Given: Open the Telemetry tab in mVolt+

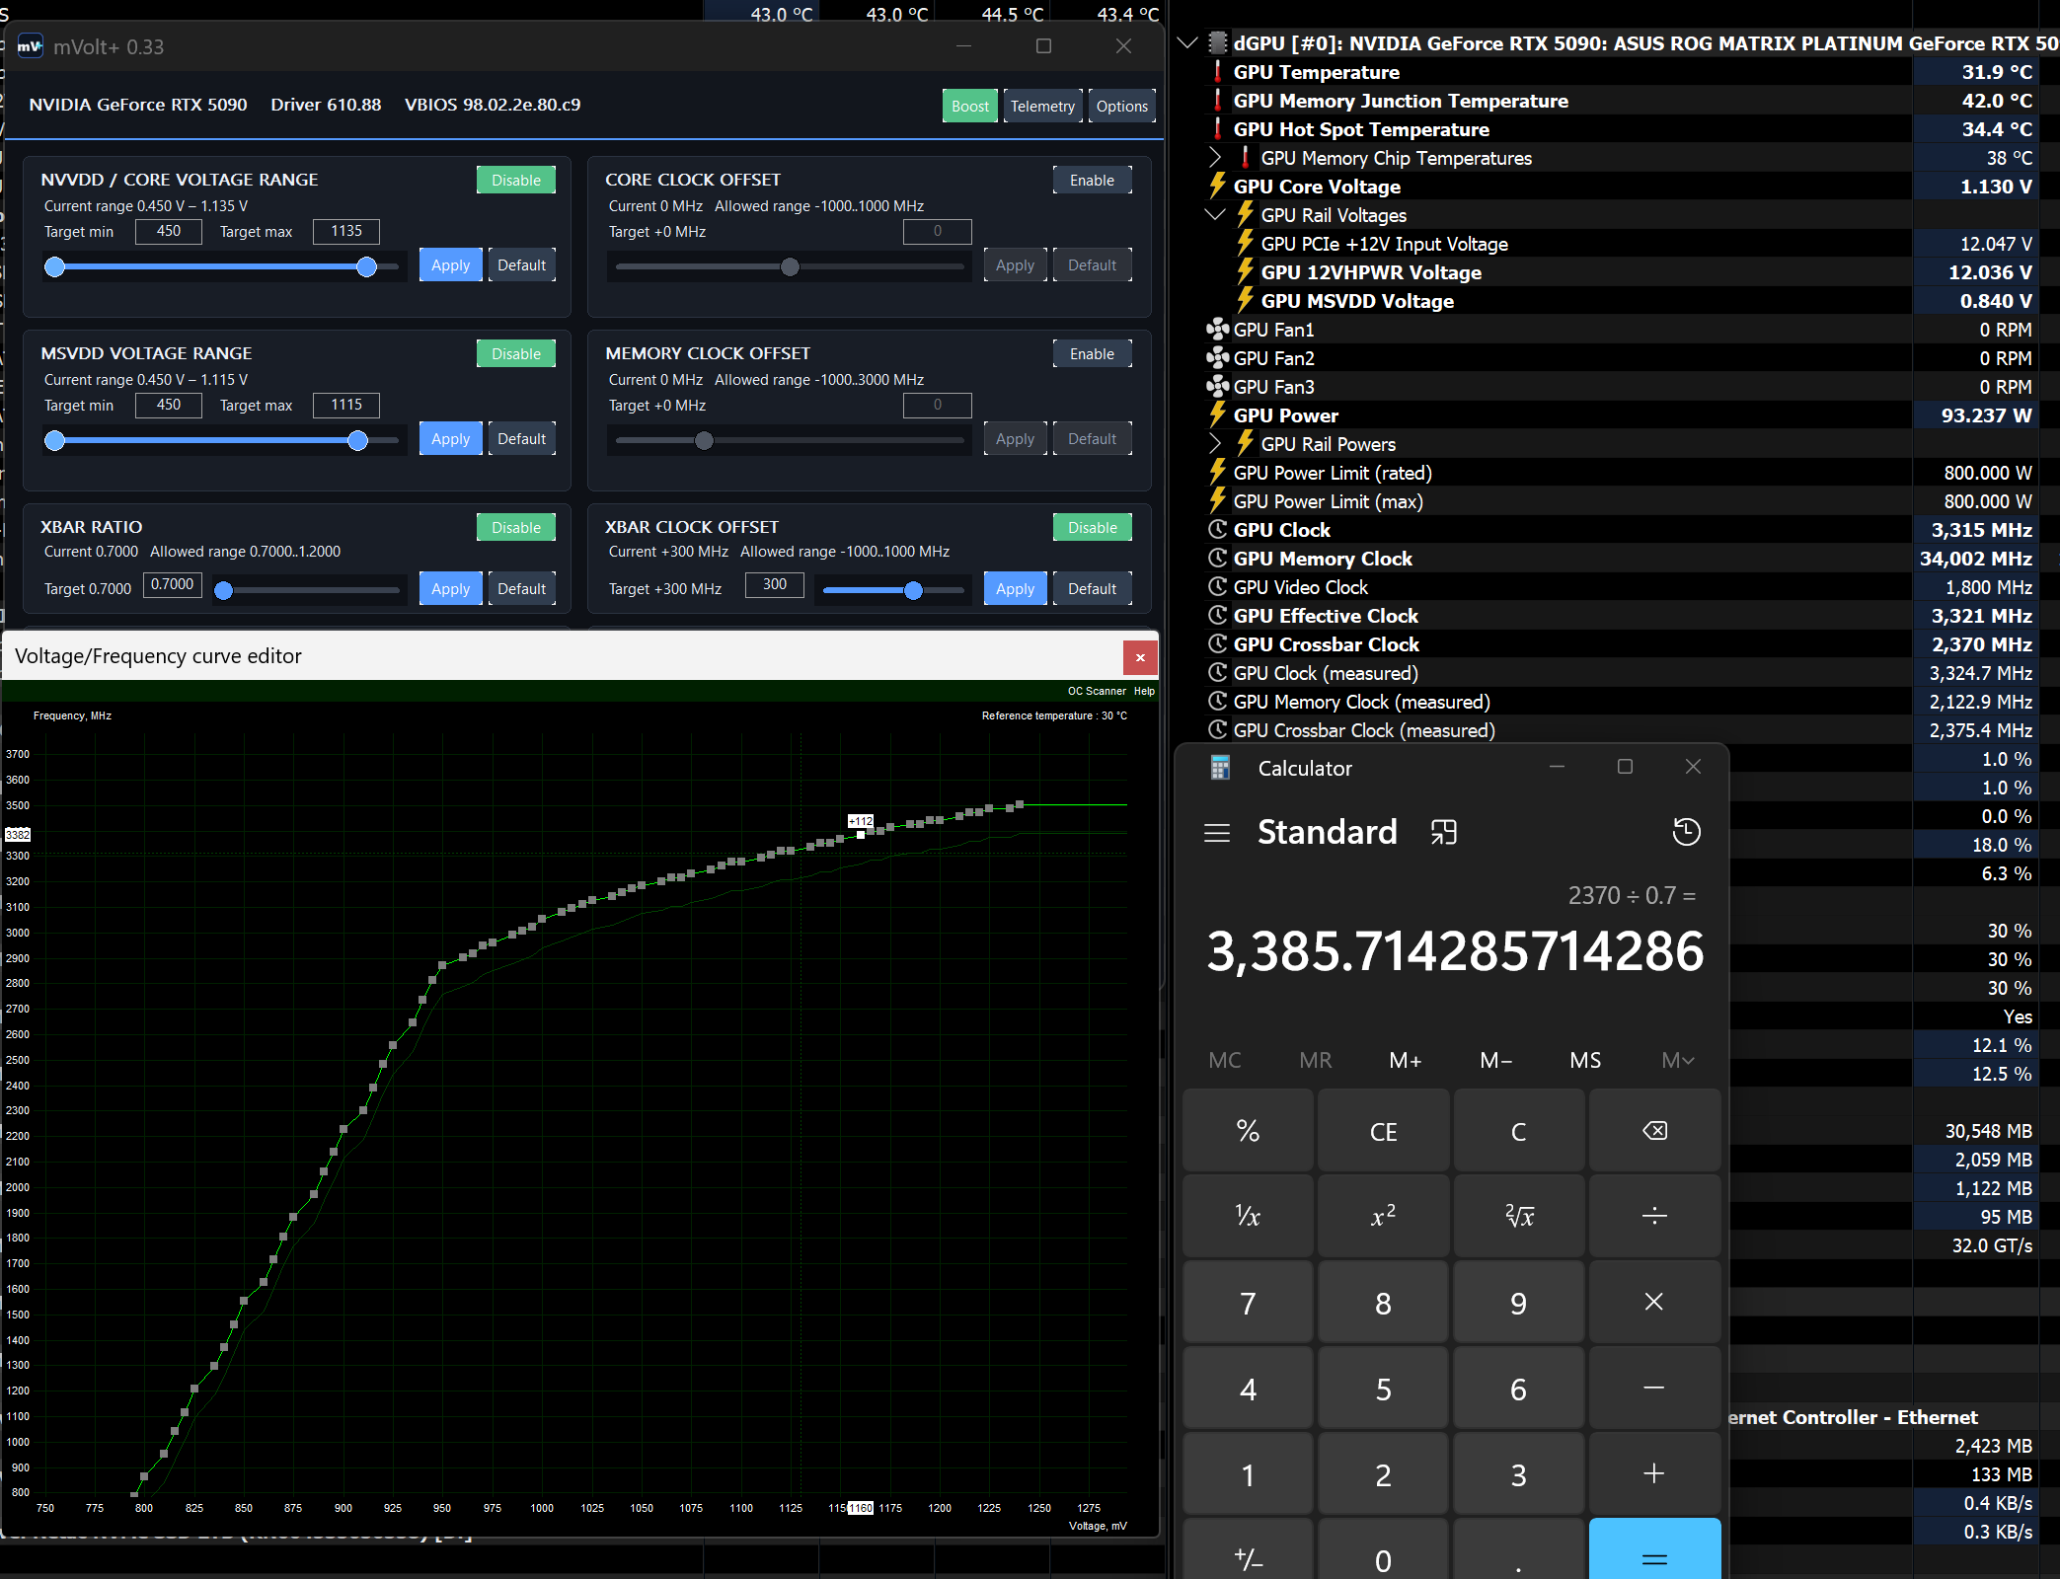Looking at the screenshot, I should (x=1042, y=107).
